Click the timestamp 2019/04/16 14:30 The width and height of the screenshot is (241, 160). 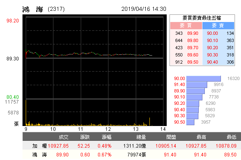[x=144, y=9]
